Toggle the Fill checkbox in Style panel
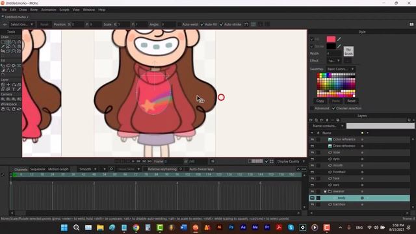 pyautogui.click(x=312, y=39)
